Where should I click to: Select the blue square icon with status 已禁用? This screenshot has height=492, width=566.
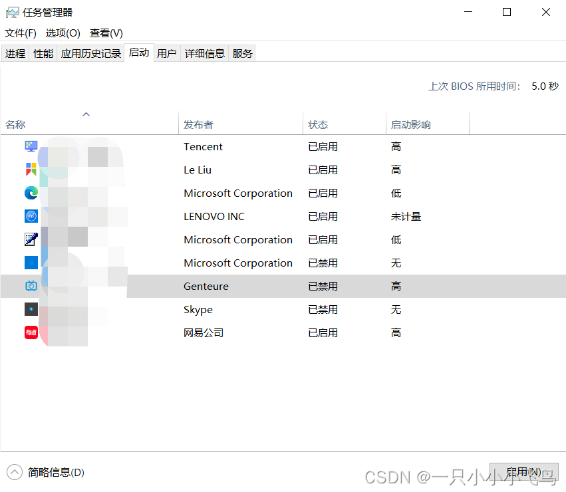31,263
